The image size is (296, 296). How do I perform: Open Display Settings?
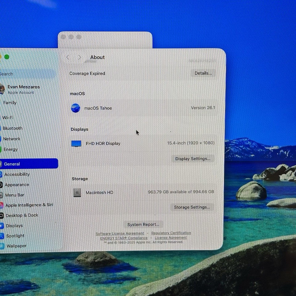[193, 158]
